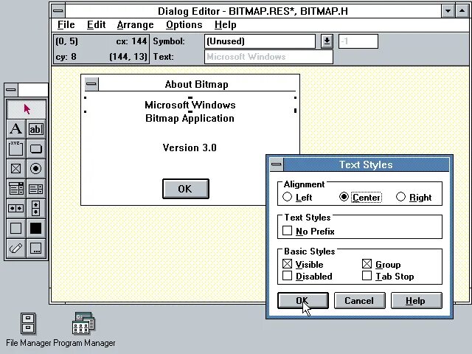Select the Horizontal scroll bar tool
This screenshot has width=472, height=354.
(16, 208)
